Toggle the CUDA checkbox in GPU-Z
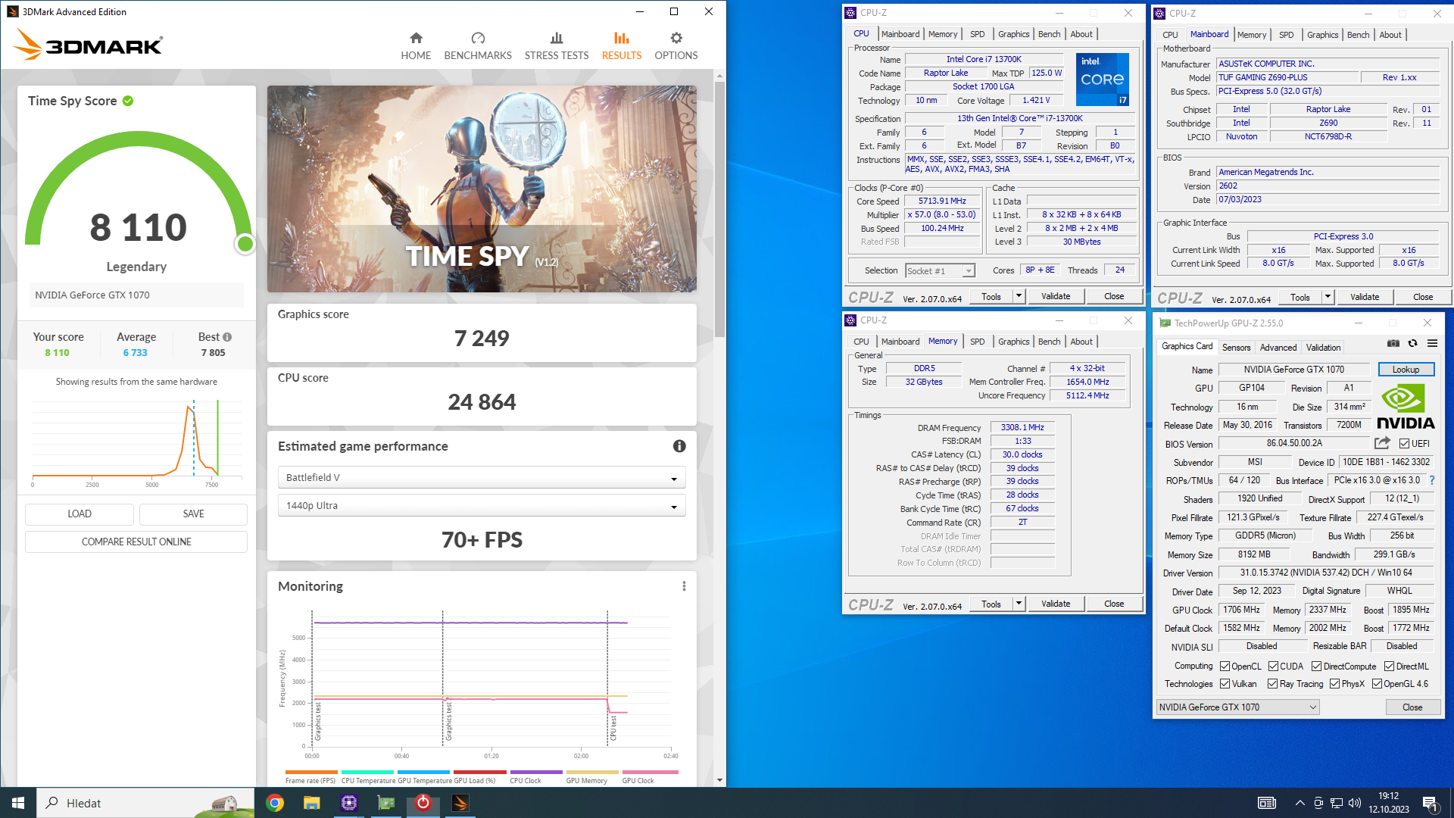 [x=1273, y=667]
